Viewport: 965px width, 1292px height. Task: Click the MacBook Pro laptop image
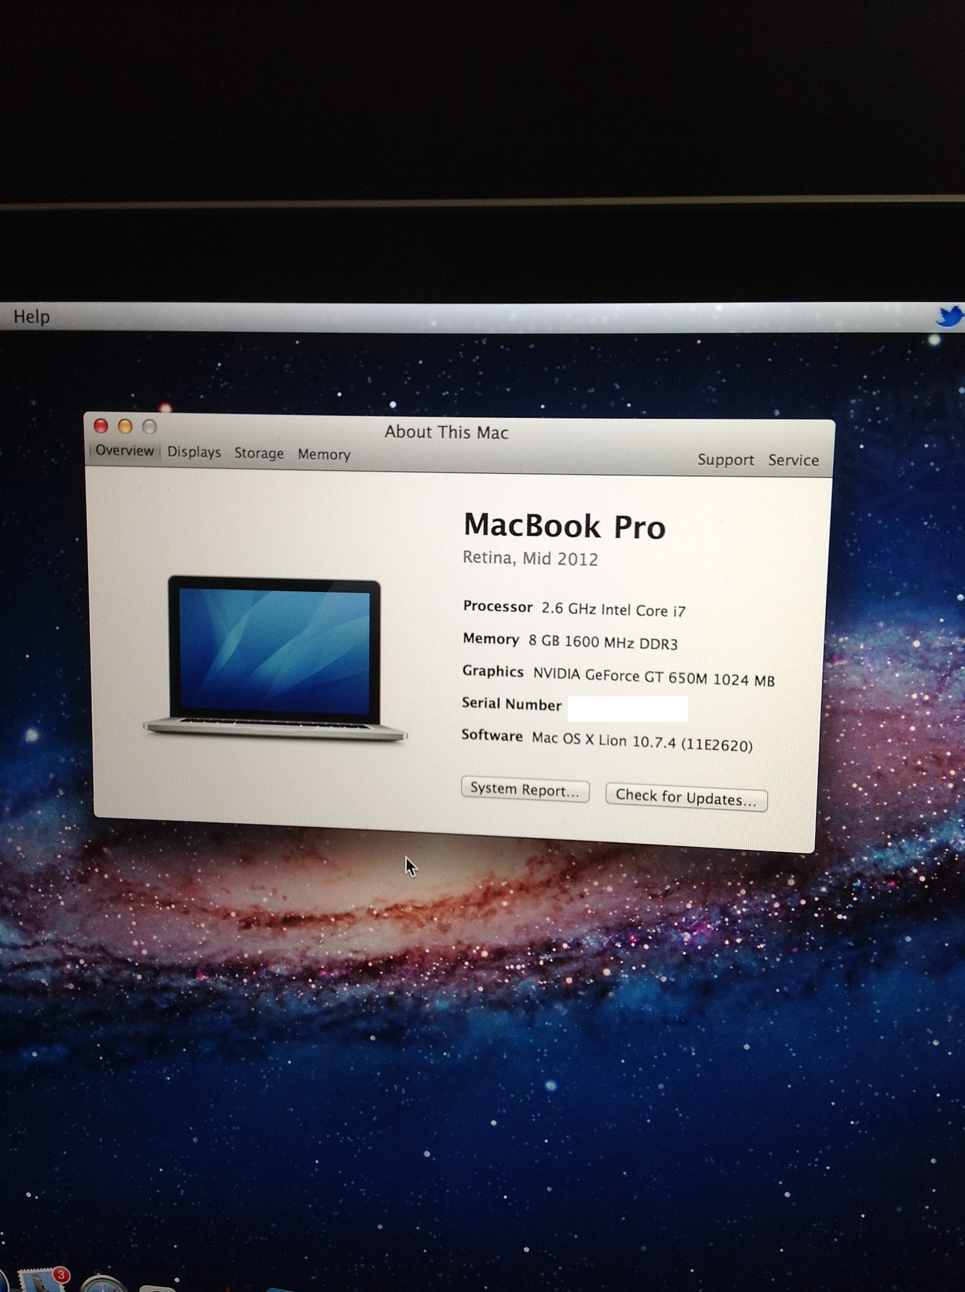point(275,659)
